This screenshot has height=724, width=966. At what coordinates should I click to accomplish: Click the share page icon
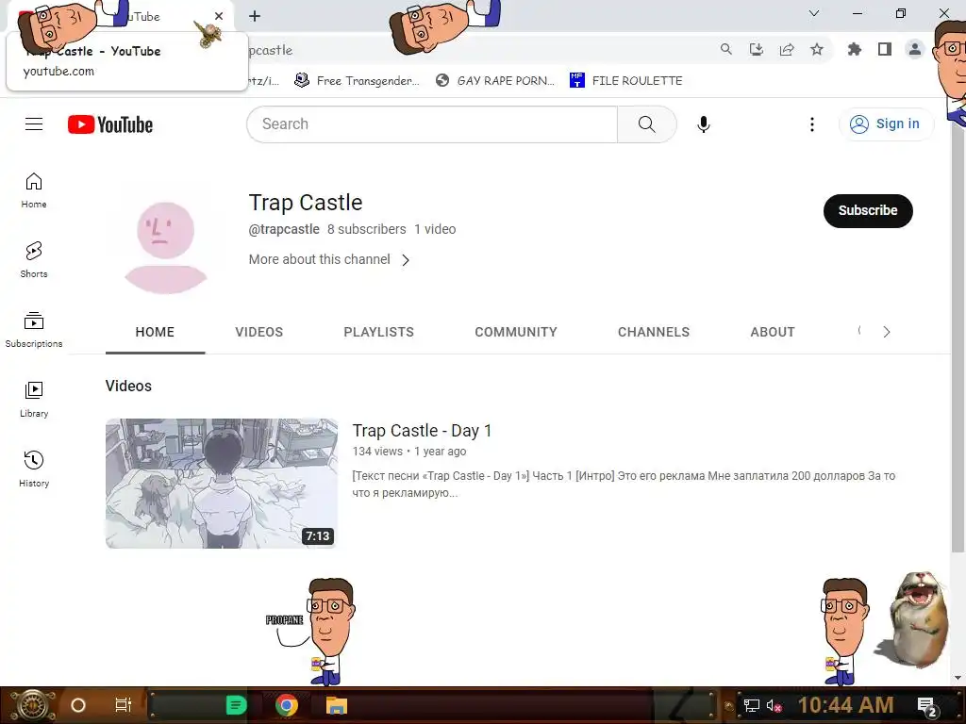787,49
